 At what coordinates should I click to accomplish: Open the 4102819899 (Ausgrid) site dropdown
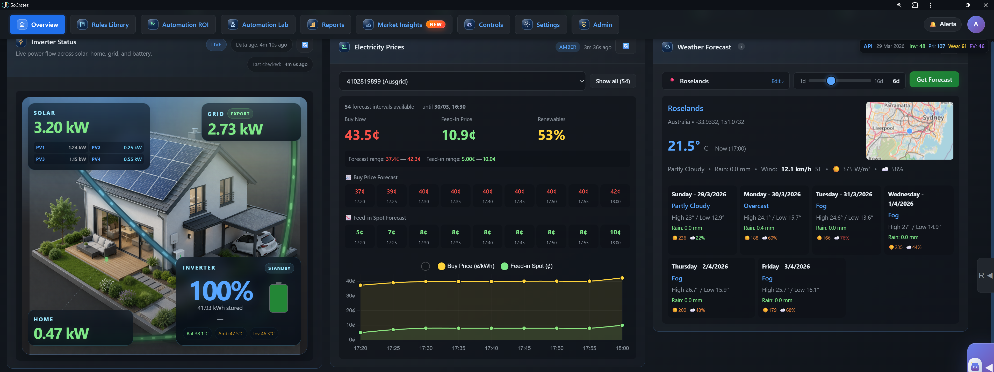coord(462,81)
